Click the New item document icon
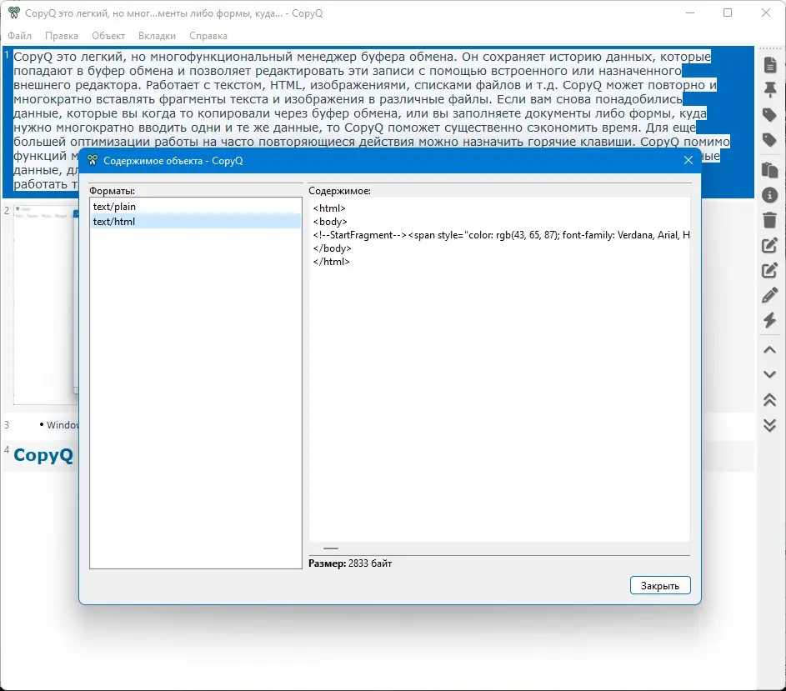 click(770, 65)
